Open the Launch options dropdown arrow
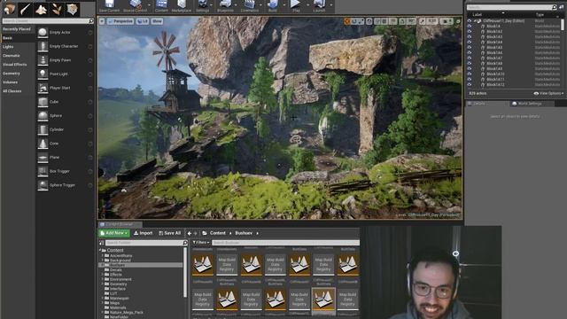Screen dimensions: 567x319 [x=330, y=5]
